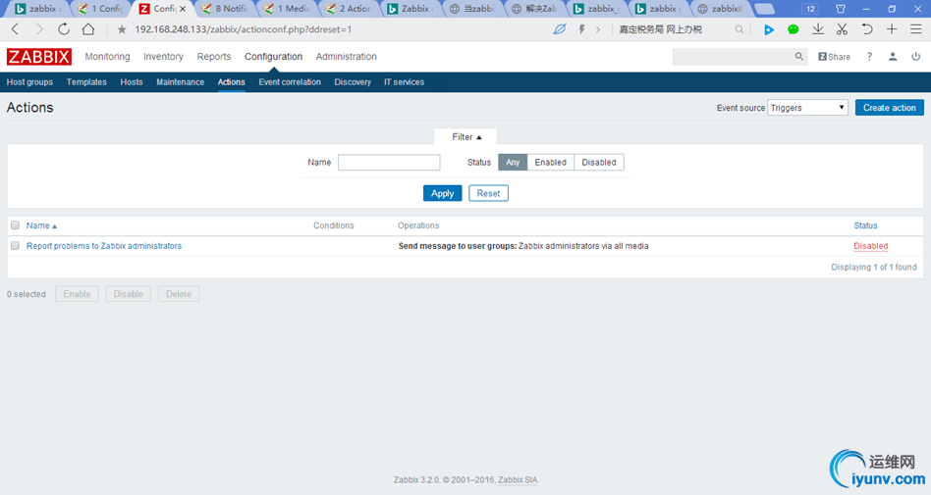
Task: Select the Enabled status filter
Action: (550, 163)
